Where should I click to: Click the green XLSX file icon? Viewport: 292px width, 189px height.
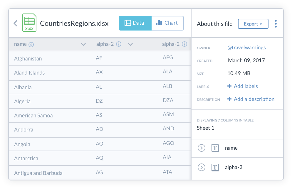[29, 23]
